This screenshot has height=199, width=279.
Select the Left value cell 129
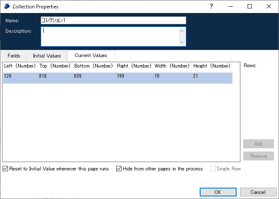coord(20,78)
